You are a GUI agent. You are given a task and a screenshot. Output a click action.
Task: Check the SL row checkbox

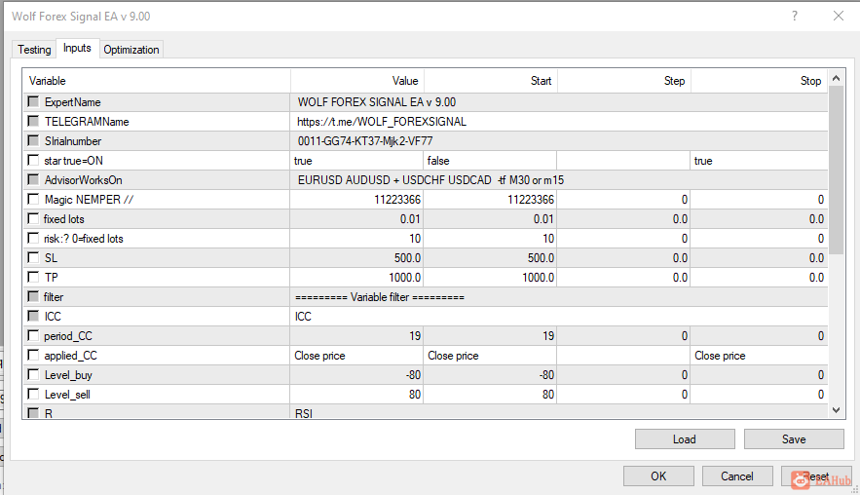[33, 257]
